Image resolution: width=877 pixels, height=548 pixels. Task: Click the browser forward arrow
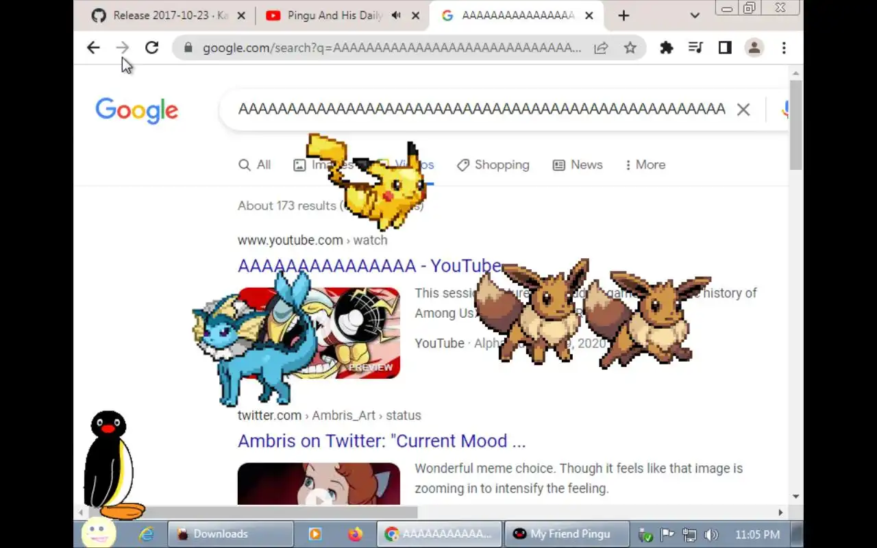tap(123, 47)
